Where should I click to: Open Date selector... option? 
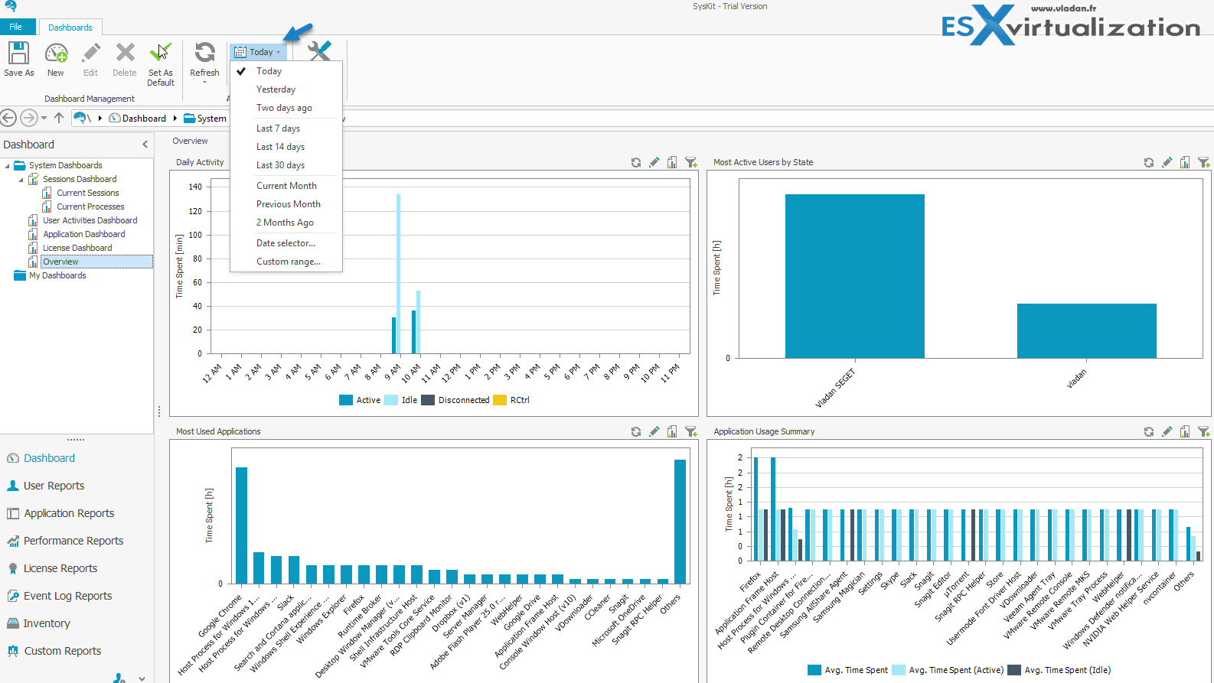tap(286, 243)
